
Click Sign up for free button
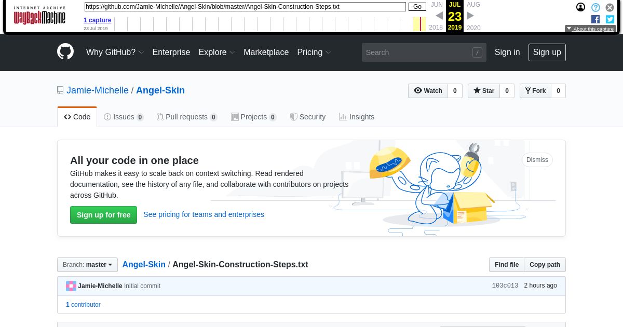[x=103, y=215]
